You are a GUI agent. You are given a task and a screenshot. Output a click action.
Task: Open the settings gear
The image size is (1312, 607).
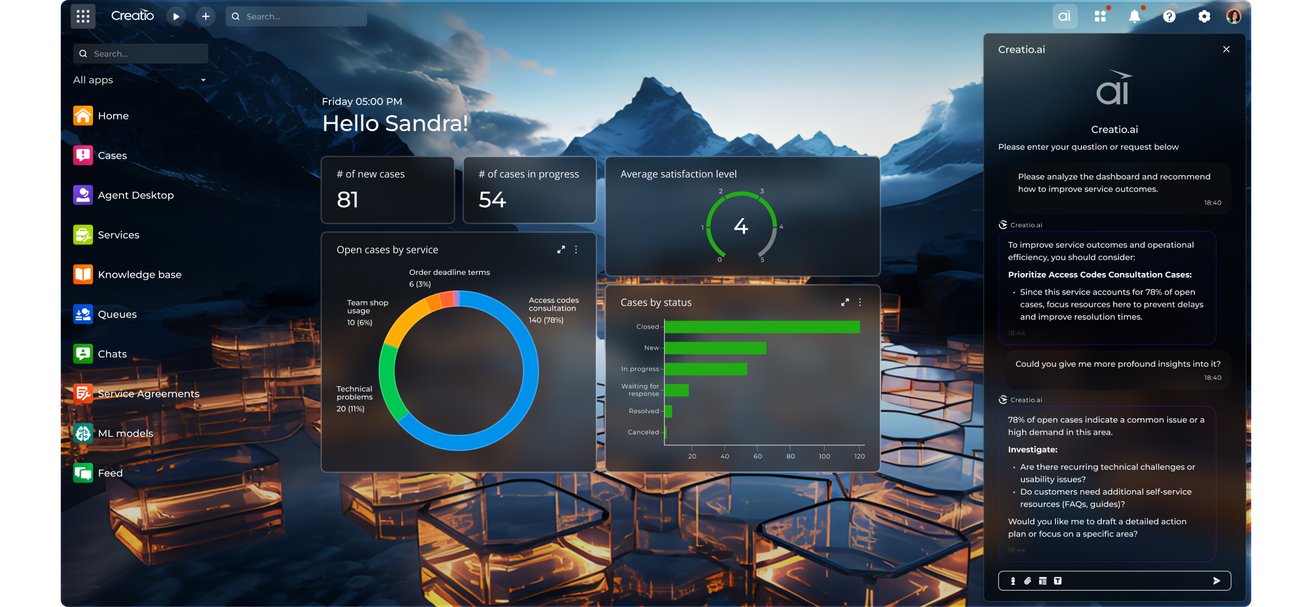tap(1203, 16)
